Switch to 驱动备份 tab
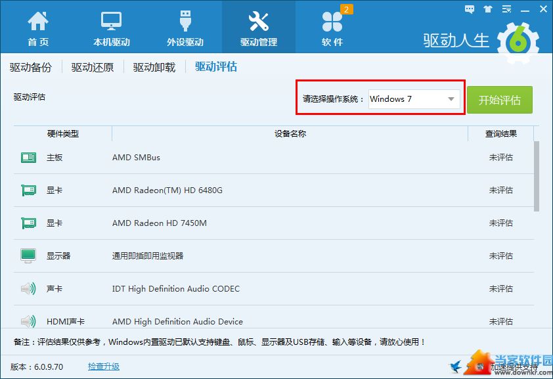 (31, 67)
